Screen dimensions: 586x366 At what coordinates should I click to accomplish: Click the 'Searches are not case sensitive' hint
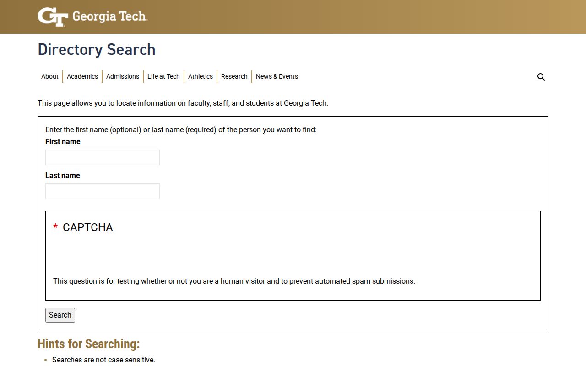(103, 360)
